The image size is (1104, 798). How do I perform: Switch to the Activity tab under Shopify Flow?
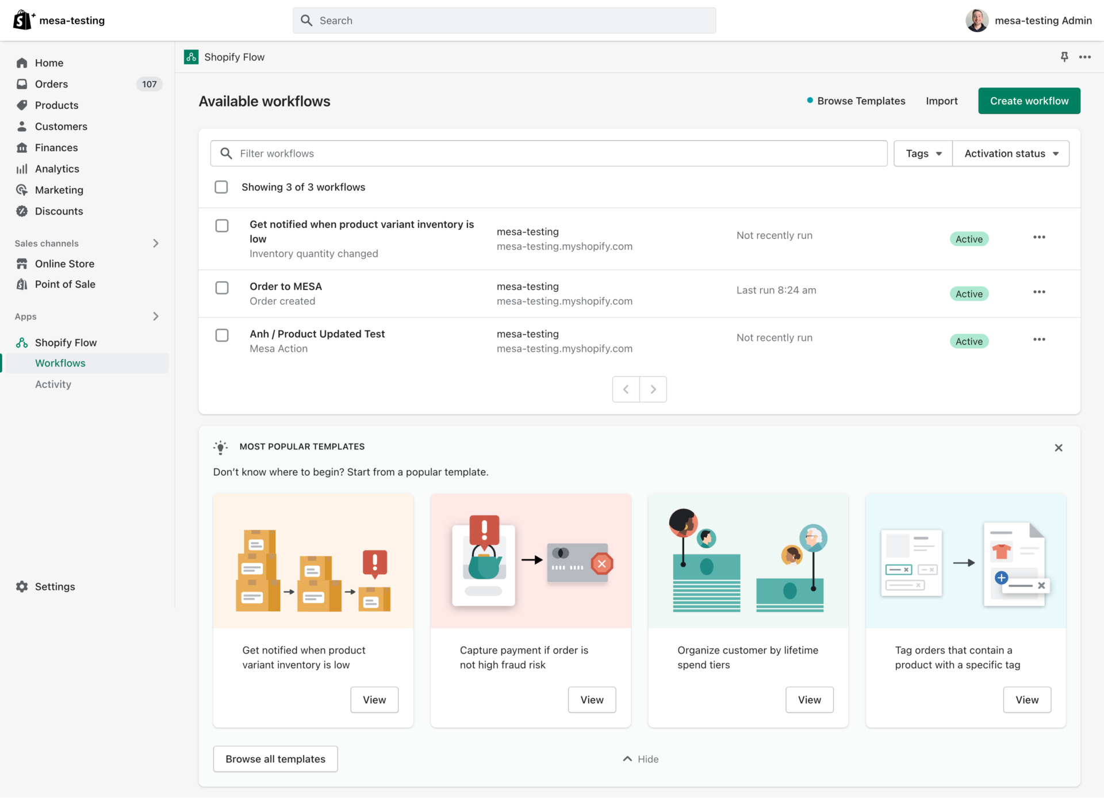tap(53, 384)
